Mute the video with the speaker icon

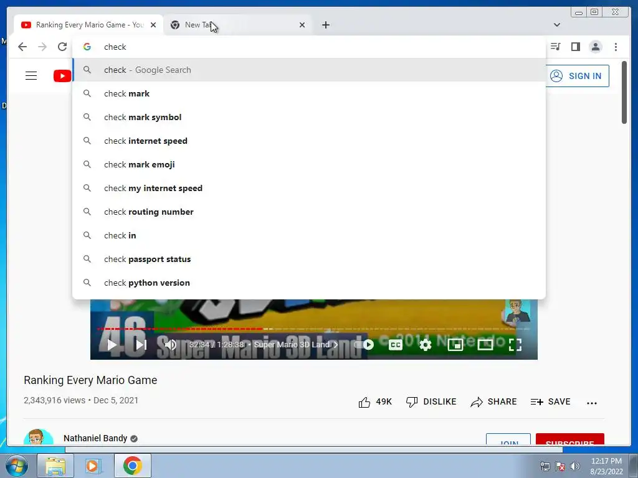point(171,345)
